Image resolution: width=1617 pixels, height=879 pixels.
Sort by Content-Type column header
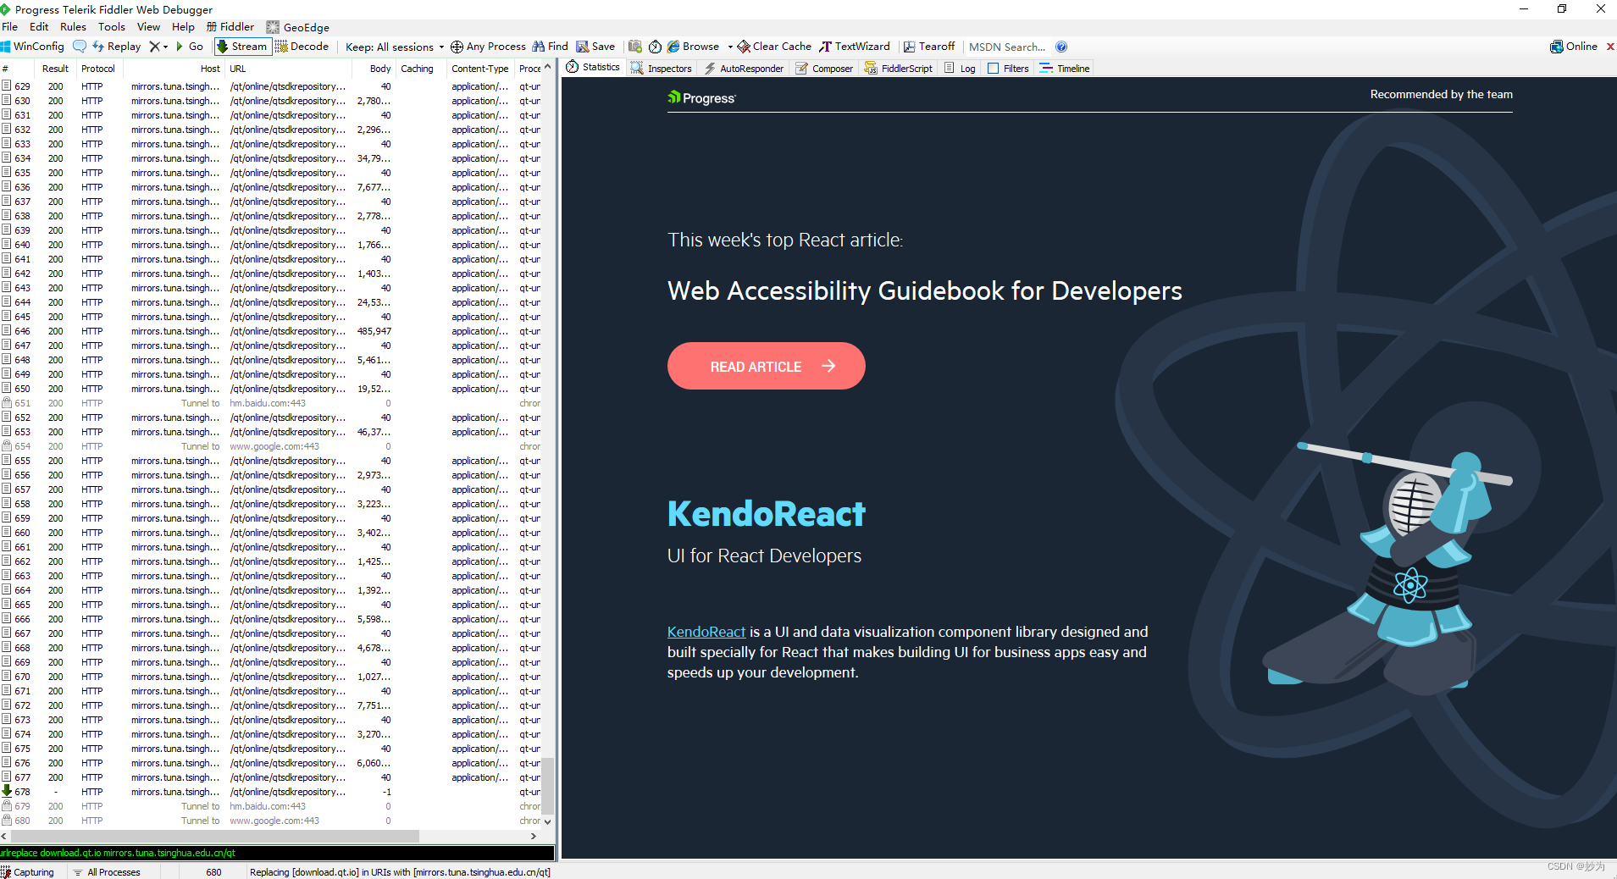pos(479,69)
